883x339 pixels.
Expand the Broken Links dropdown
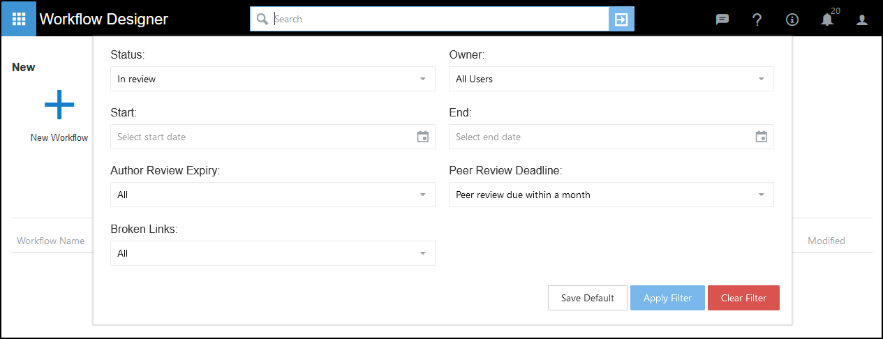pos(272,253)
